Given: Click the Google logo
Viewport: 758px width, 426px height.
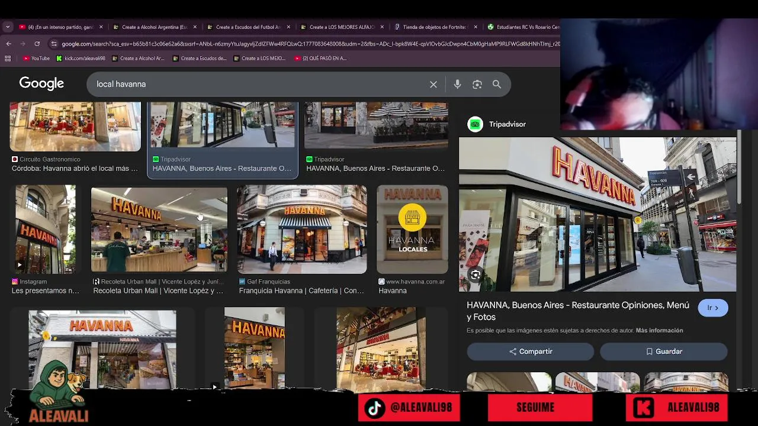Looking at the screenshot, I should point(41,84).
